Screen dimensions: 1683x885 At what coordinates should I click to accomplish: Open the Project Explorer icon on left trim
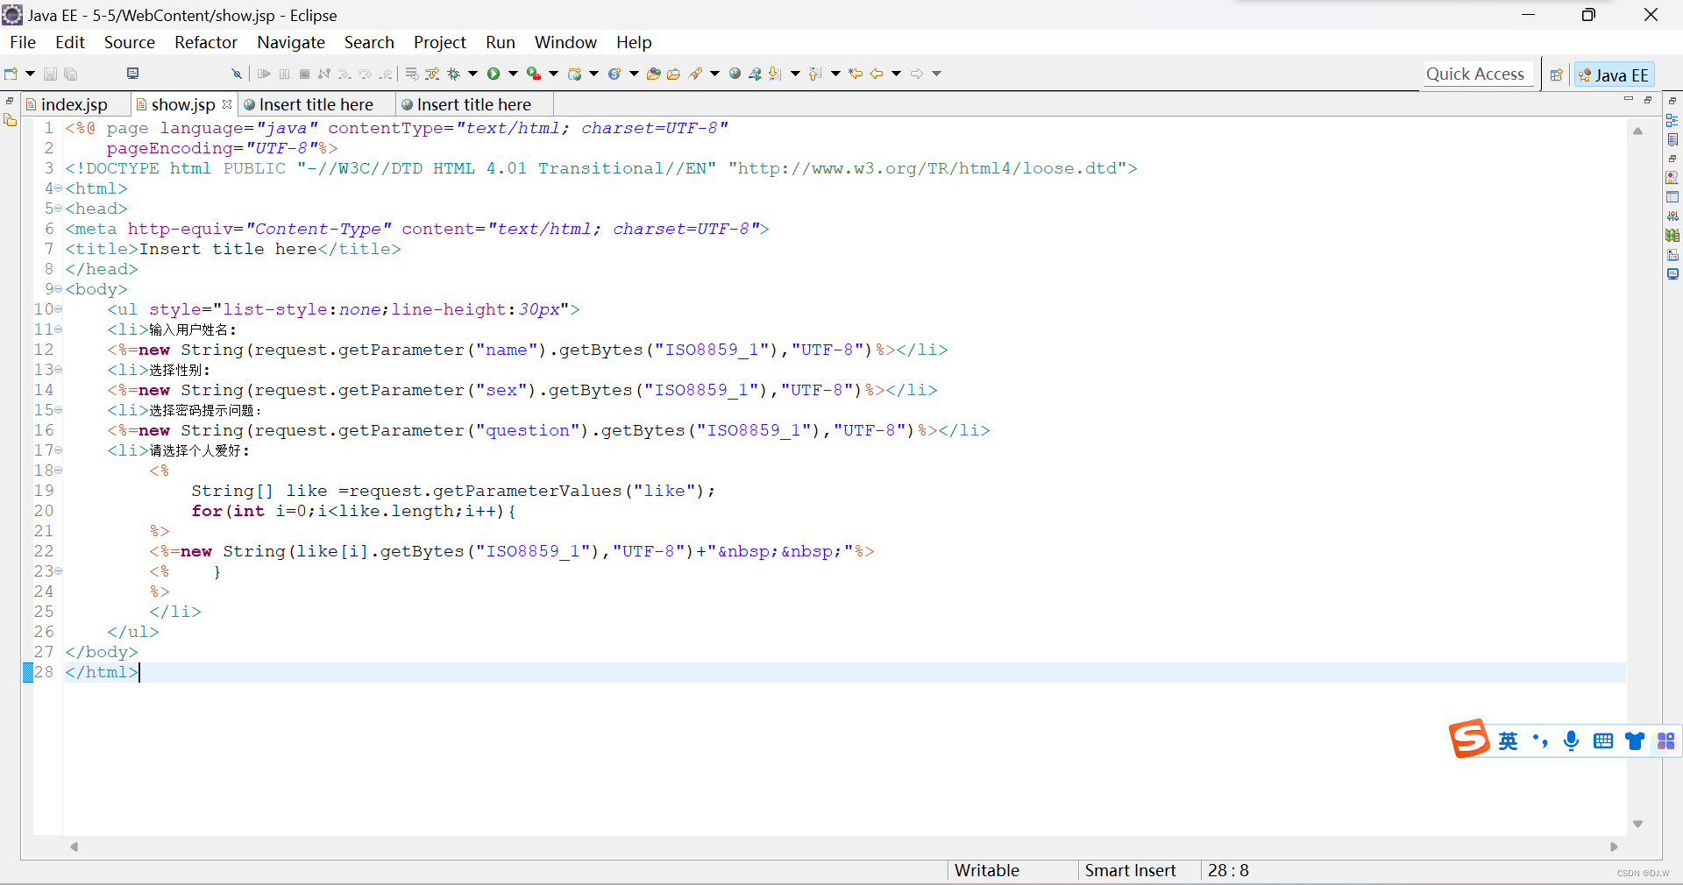coord(10,120)
